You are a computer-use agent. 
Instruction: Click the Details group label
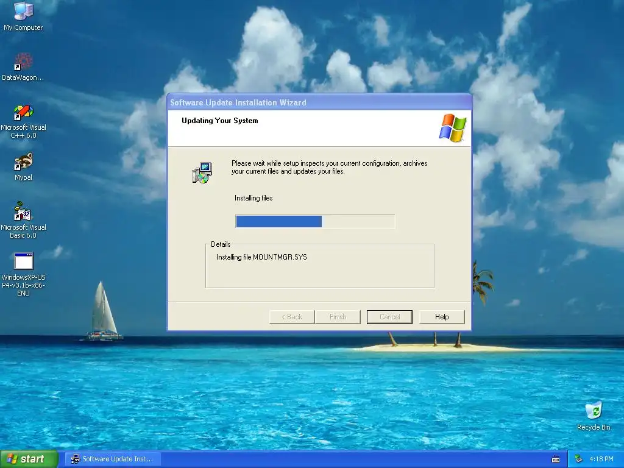[221, 244]
